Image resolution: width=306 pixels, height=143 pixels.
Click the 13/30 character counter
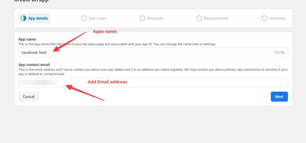tap(279, 52)
